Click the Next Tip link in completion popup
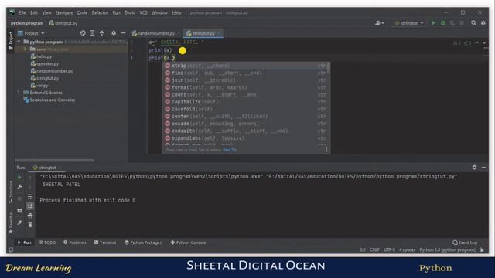This screenshot has width=495, height=278. 230,150
